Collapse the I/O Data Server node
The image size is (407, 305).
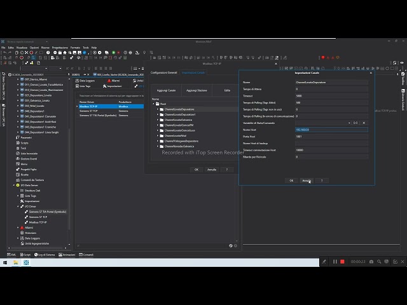tap(14, 185)
